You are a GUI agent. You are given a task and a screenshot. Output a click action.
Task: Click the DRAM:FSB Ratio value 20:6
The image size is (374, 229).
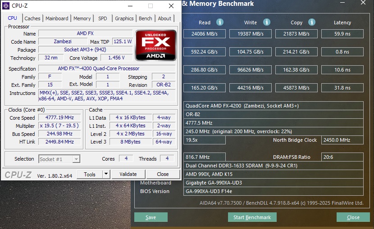pyautogui.click(x=342, y=157)
